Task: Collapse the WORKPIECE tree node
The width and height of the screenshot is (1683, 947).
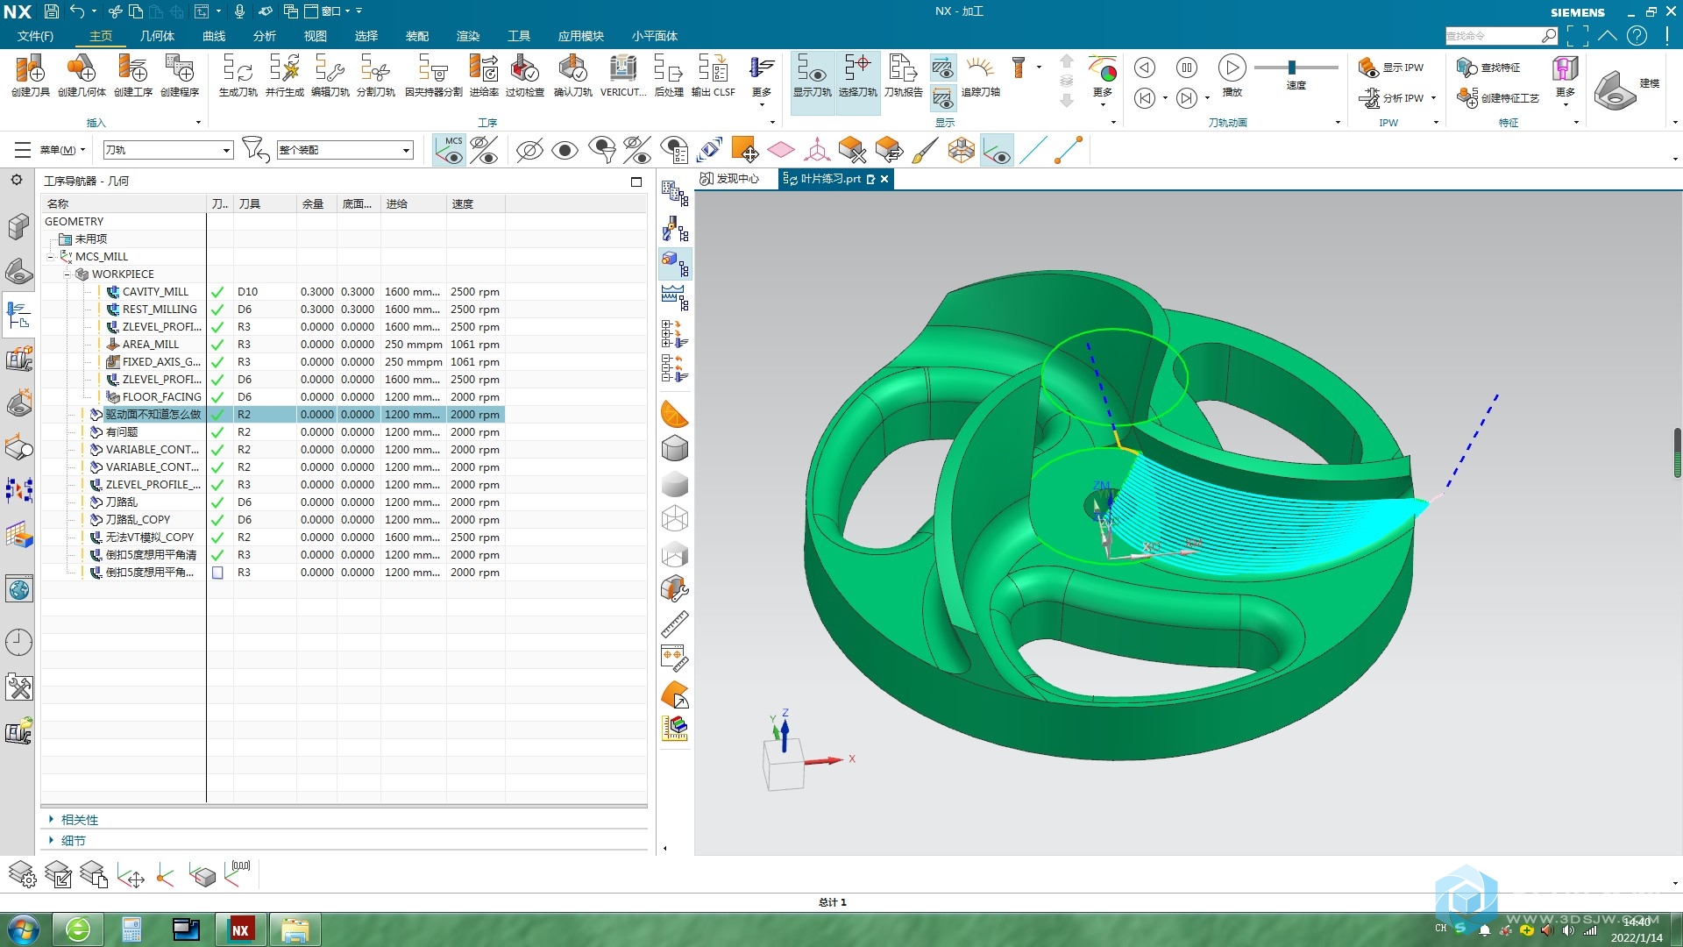Action: (67, 274)
